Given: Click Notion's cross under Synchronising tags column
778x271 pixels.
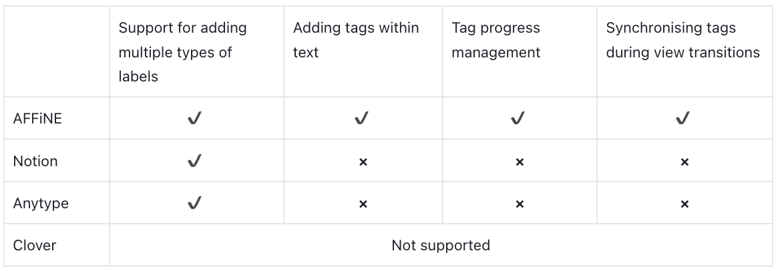Looking at the screenshot, I should (x=685, y=162).
